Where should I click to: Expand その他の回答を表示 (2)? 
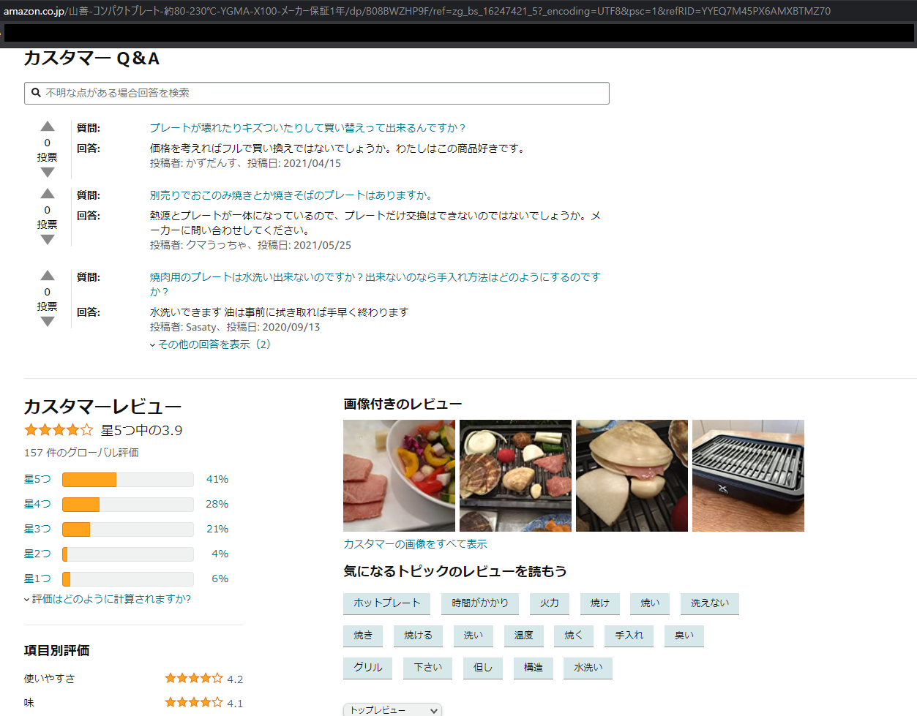tap(210, 344)
